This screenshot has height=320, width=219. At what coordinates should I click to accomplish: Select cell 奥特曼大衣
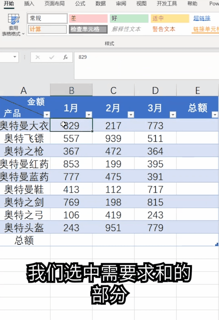25,125
